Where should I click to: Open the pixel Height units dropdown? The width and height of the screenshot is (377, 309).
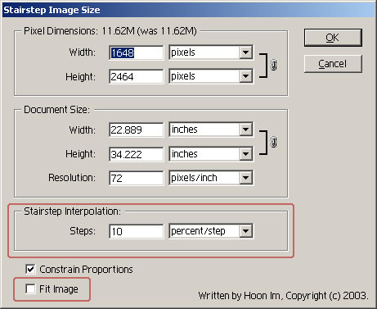pyautogui.click(x=211, y=76)
